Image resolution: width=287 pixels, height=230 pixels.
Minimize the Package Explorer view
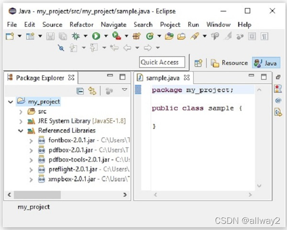pos(110,75)
